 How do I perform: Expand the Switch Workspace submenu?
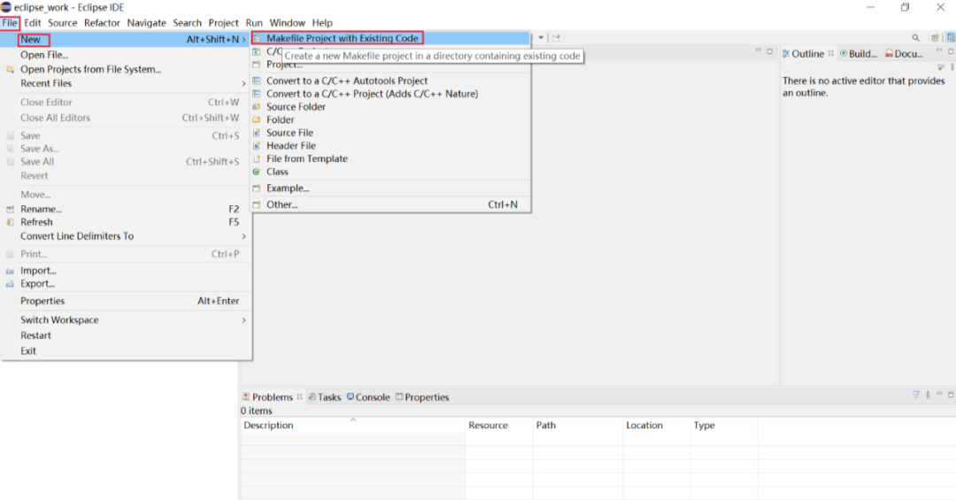pyautogui.click(x=244, y=320)
